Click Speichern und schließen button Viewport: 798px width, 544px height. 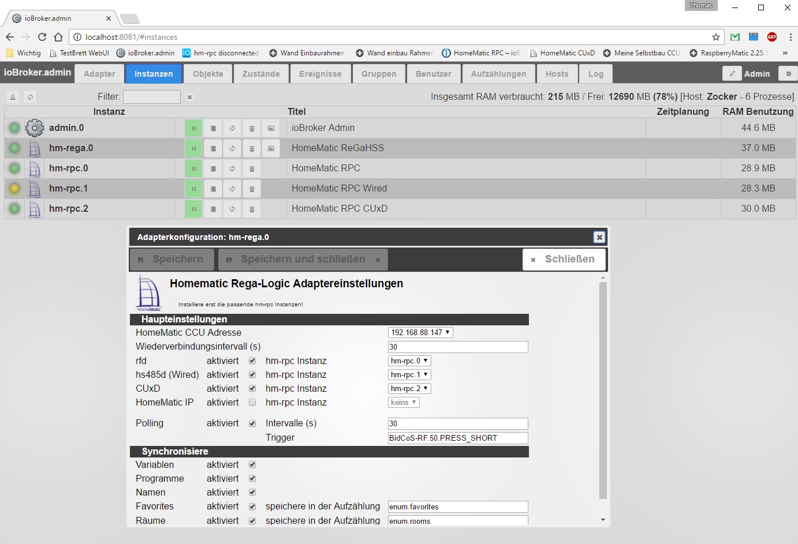click(x=303, y=260)
